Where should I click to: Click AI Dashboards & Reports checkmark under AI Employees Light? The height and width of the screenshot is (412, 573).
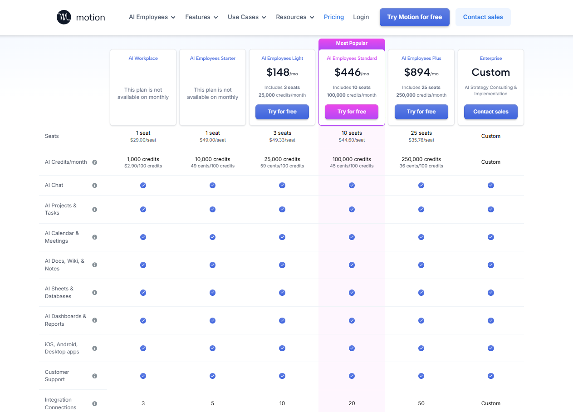pos(282,320)
